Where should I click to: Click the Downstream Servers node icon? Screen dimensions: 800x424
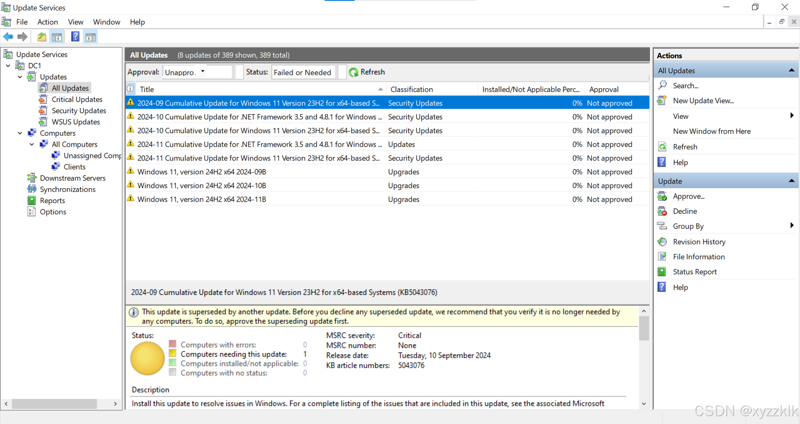[32, 178]
